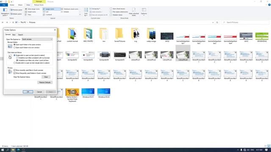This screenshot has height=152, width=271.
Task: Click OK in Folder Options
Action: click(x=28, y=92)
